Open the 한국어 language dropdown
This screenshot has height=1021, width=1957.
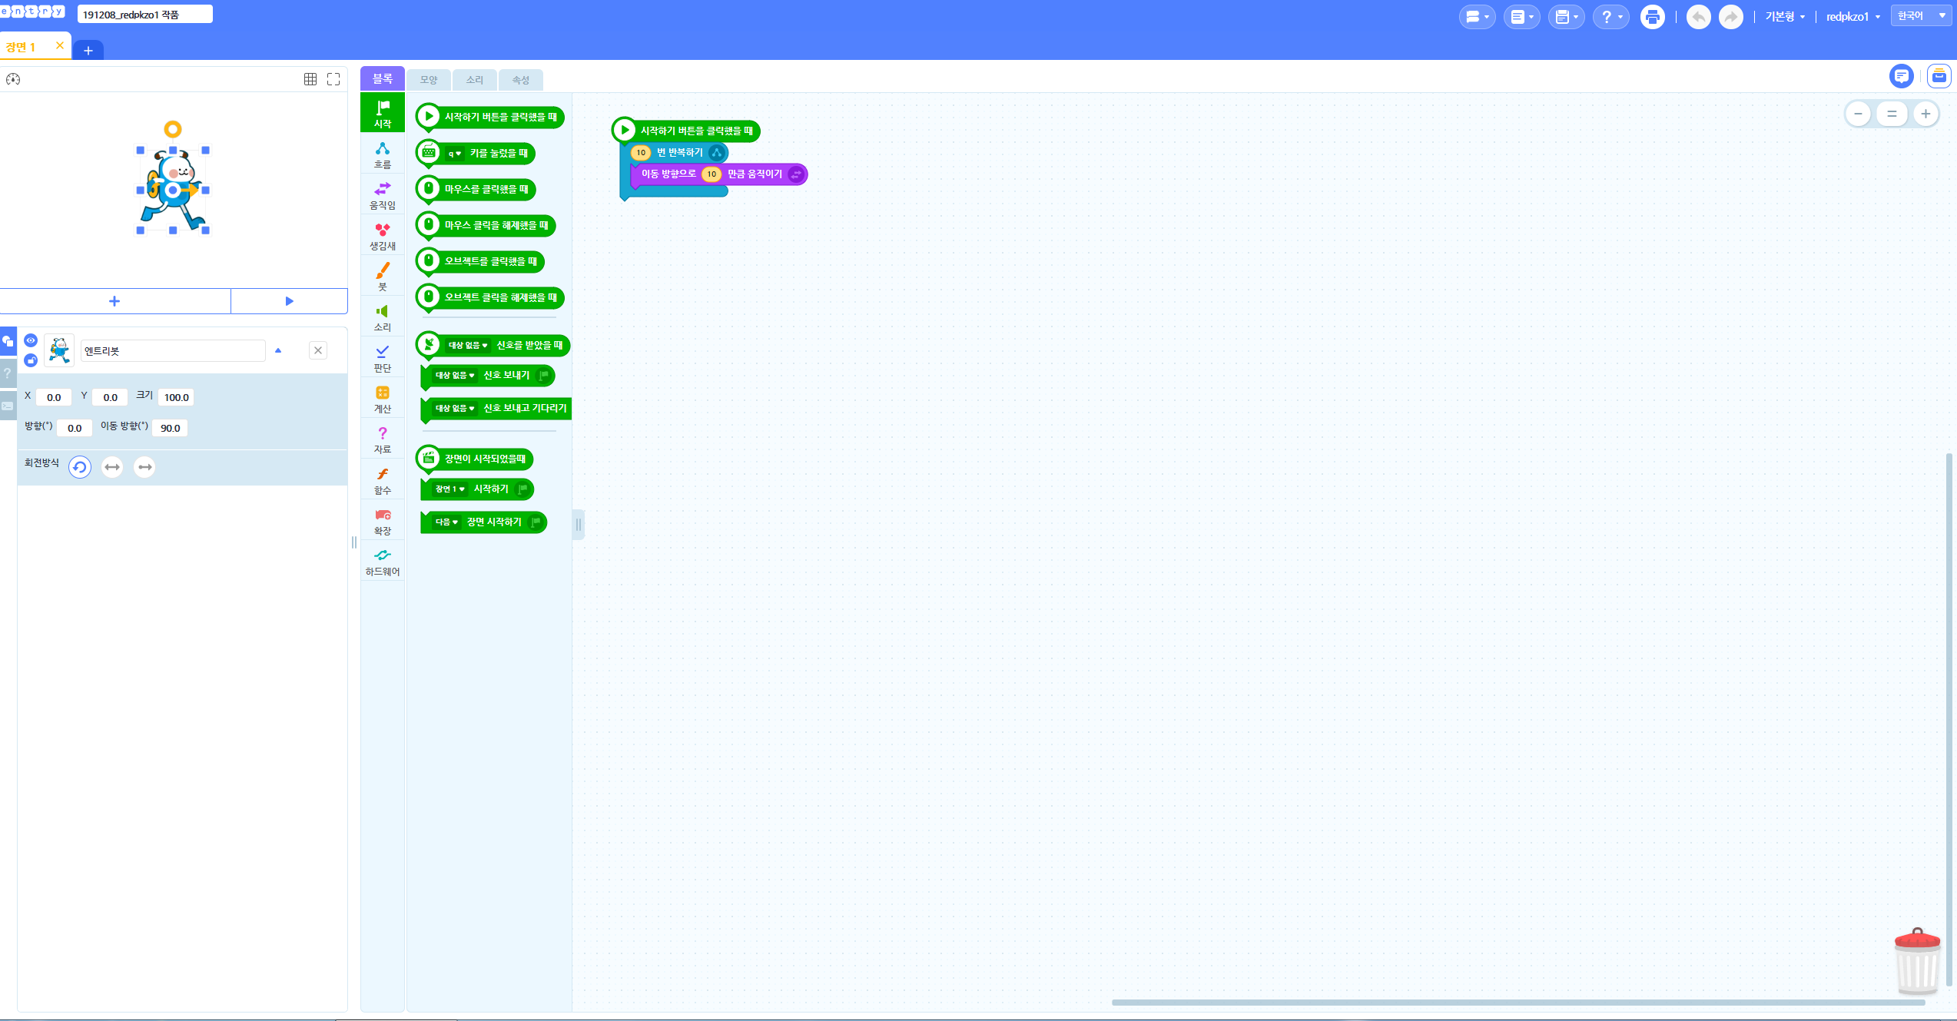coord(1921,16)
